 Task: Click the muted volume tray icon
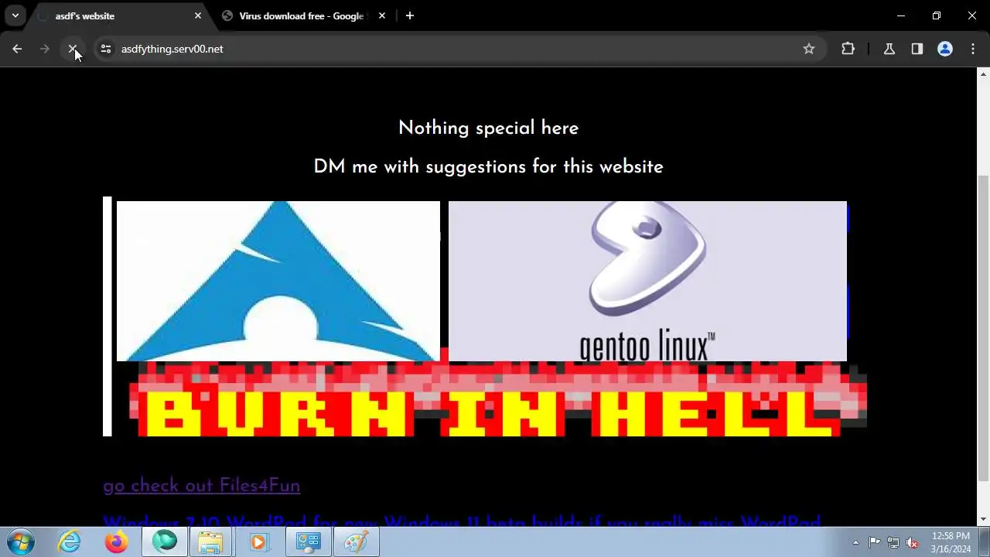tap(912, 542)
